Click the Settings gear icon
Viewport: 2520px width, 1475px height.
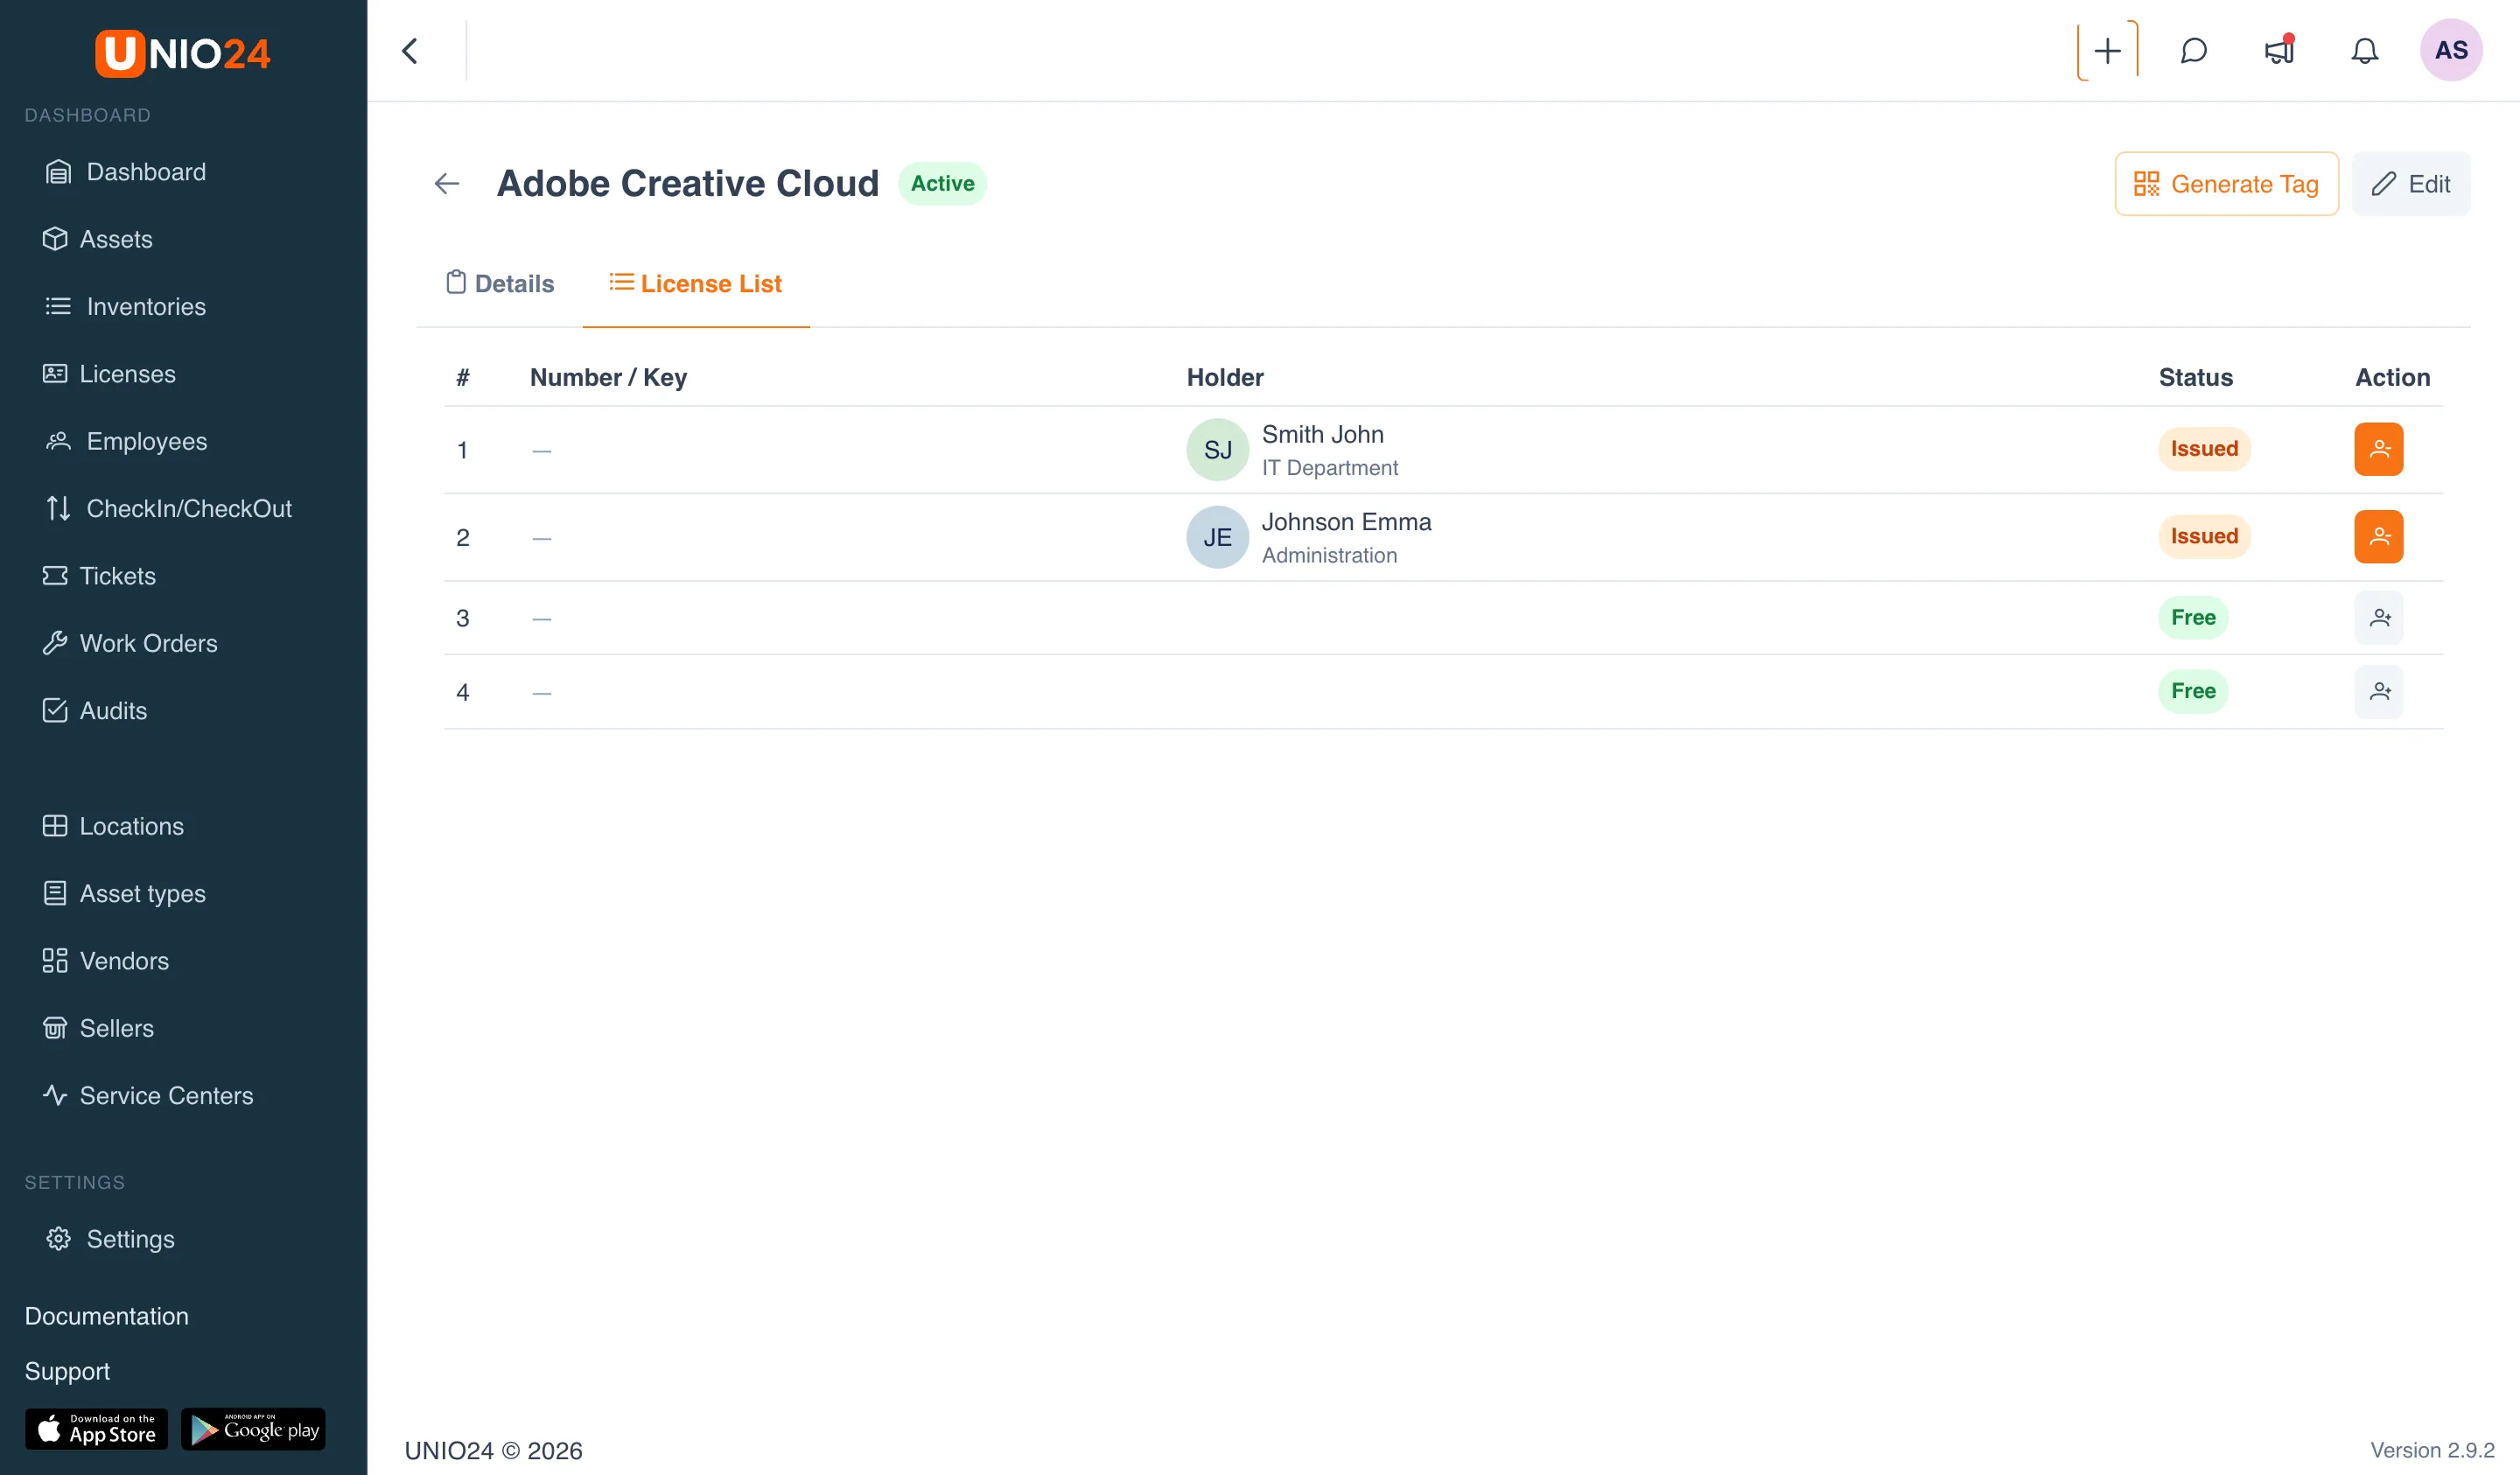(58, 1239)
